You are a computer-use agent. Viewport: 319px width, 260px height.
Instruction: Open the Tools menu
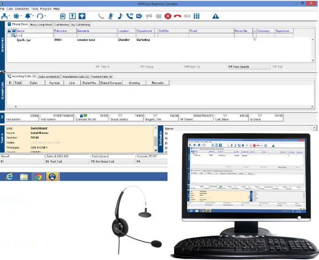point(35,9)
